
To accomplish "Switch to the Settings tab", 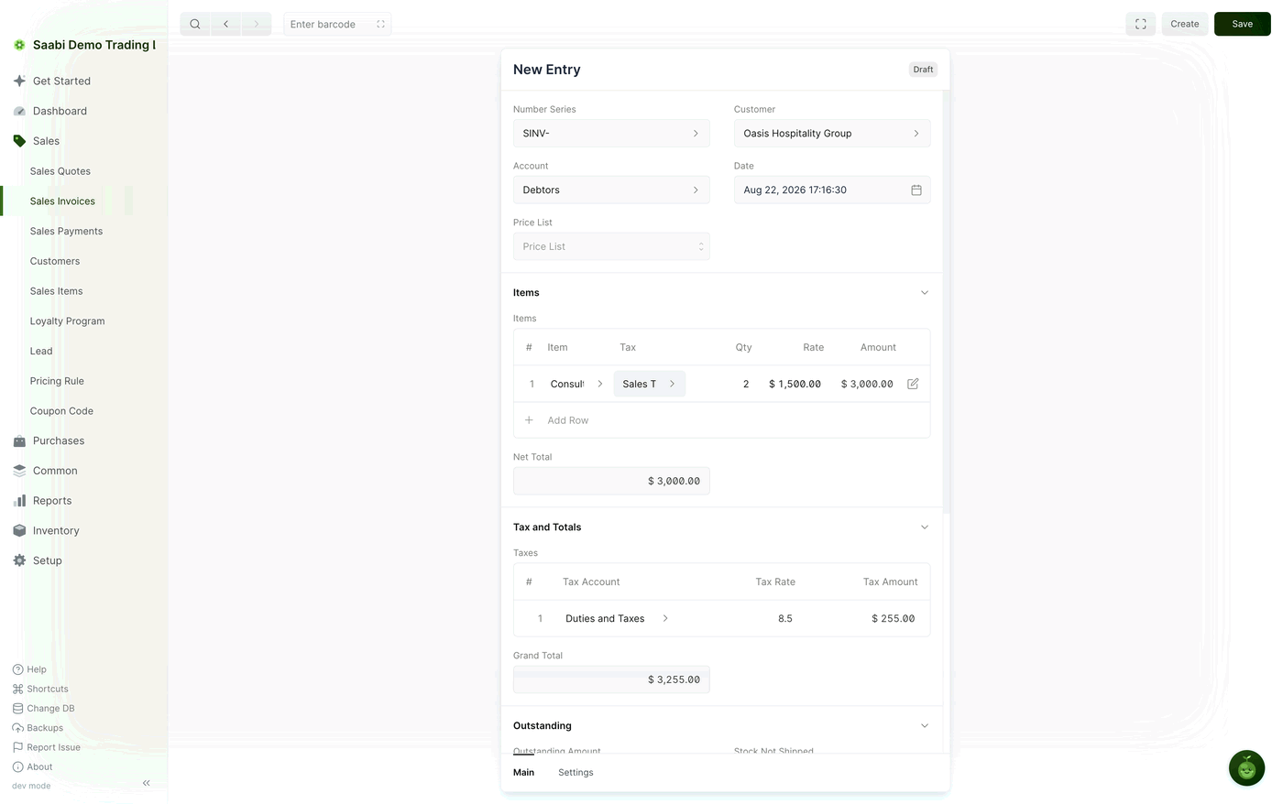I will [x=576, y=773].
